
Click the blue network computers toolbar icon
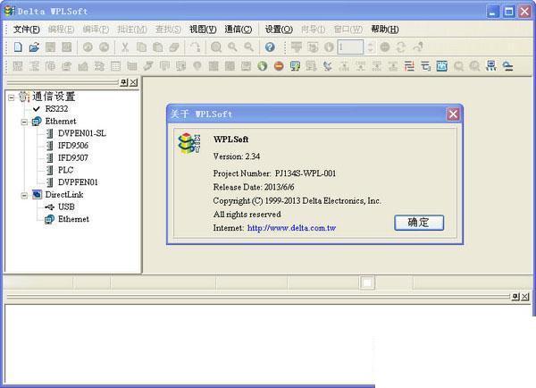(491, 65)
